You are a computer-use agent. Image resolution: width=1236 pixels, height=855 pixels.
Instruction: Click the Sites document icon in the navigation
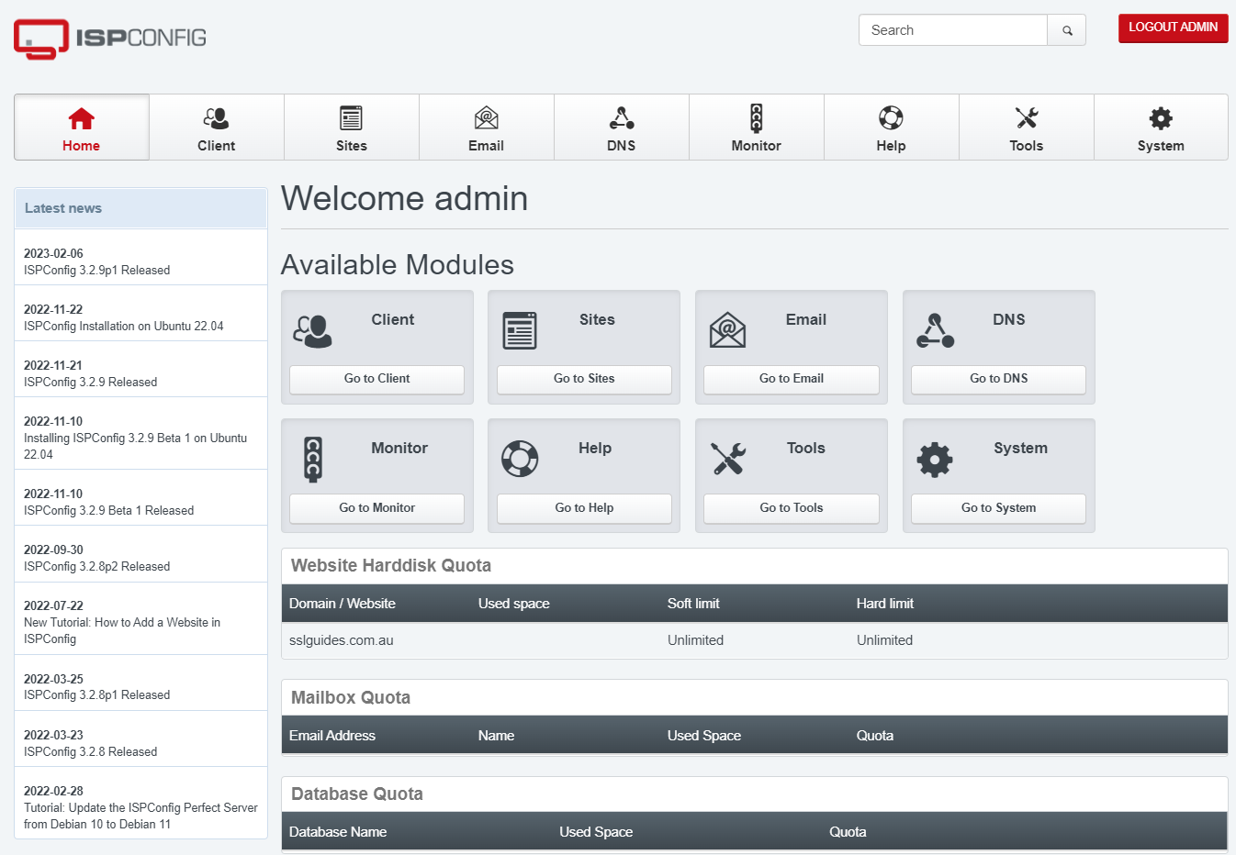click(351, 117)
